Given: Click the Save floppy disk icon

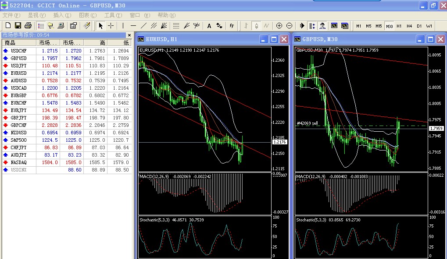Looking at the screenshot, I should point(18,26).
